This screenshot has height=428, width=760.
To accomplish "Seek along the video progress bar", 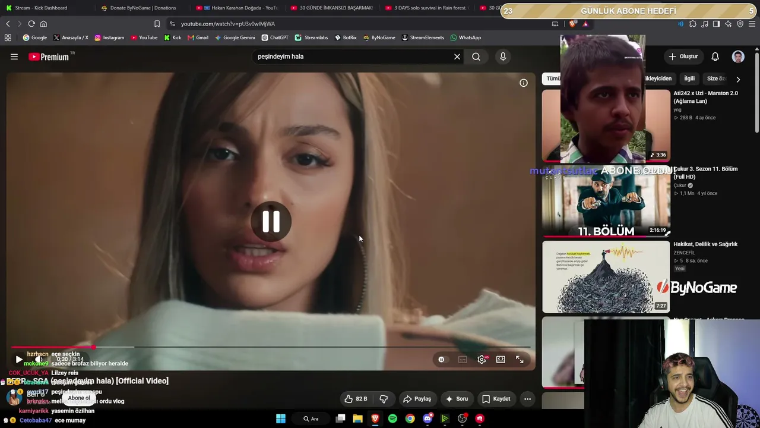I will coord(270,347).
